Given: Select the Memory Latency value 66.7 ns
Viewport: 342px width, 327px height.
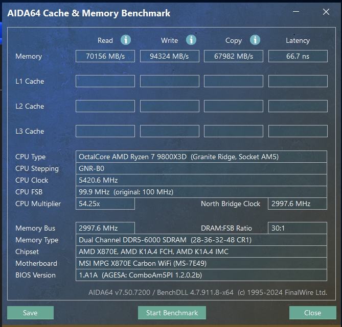Looking at the screenshot, I should pos(298,56).
